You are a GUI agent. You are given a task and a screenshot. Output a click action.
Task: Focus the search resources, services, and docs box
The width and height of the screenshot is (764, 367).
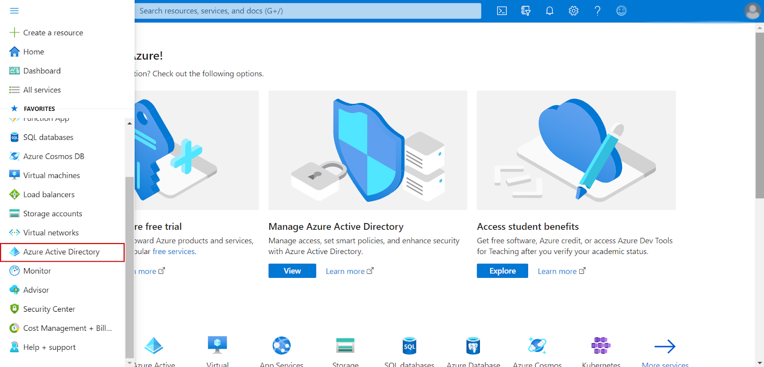point(308,11)
